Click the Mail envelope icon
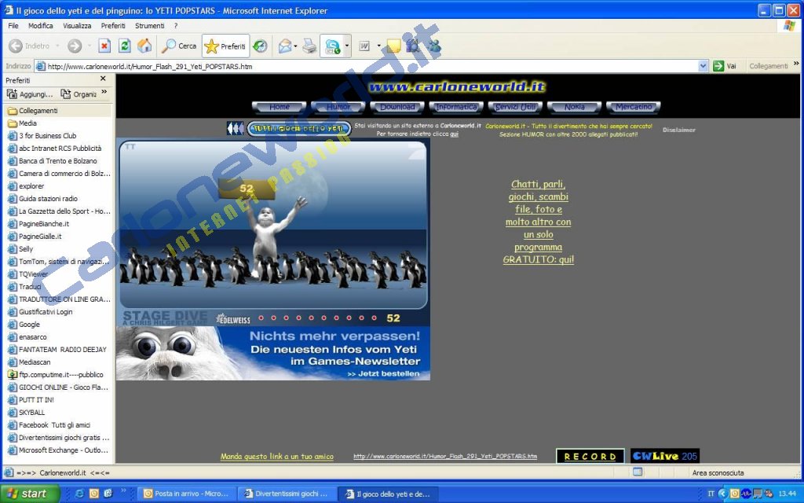 pyautogui.click(x=284, y=46)
